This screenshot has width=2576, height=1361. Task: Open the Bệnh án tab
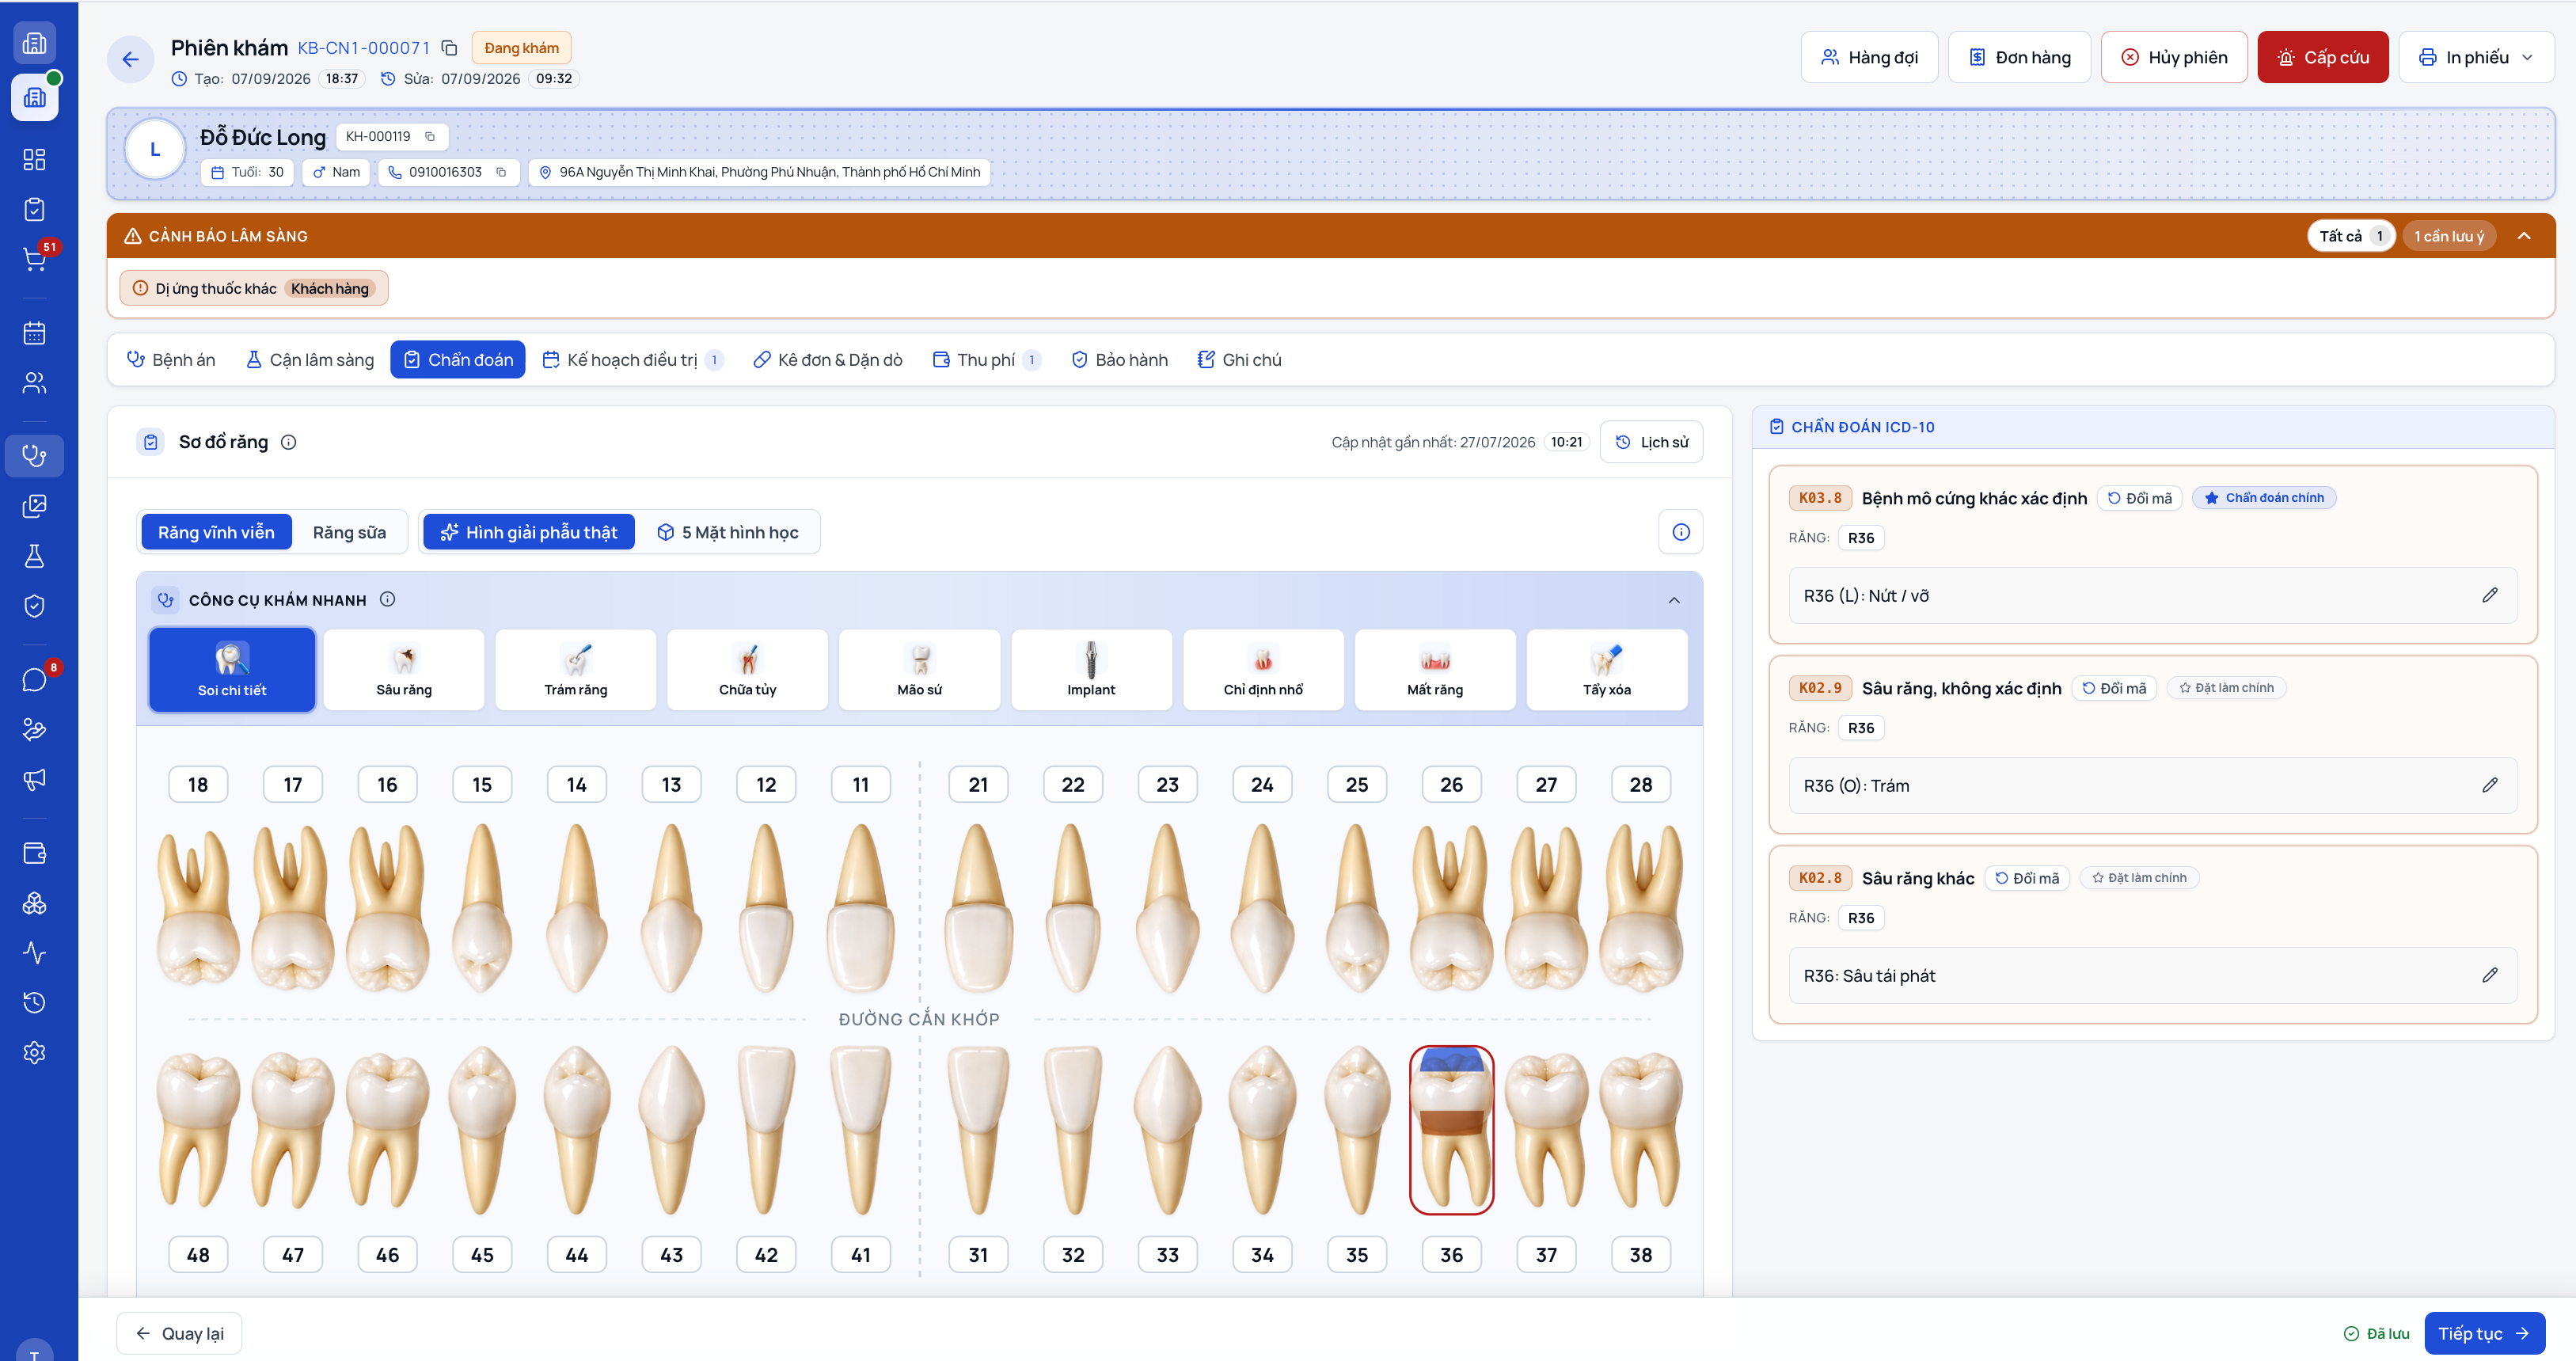click(x=171, y=360)
